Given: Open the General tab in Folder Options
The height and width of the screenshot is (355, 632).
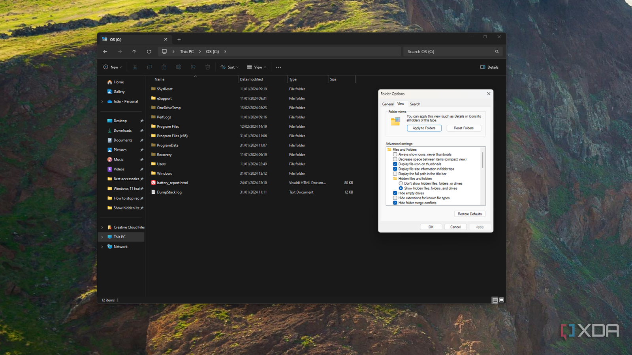Looking at the screenshot, I should coord(387,104).
